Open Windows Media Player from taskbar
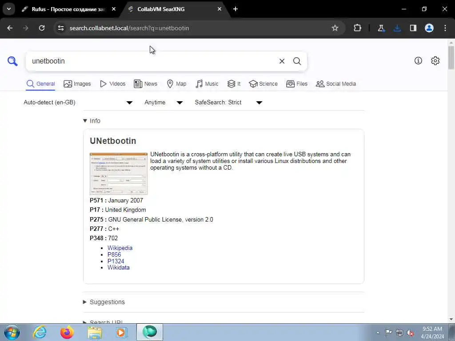Viewport: 455px width, 341px height. (x=122, y=332)
